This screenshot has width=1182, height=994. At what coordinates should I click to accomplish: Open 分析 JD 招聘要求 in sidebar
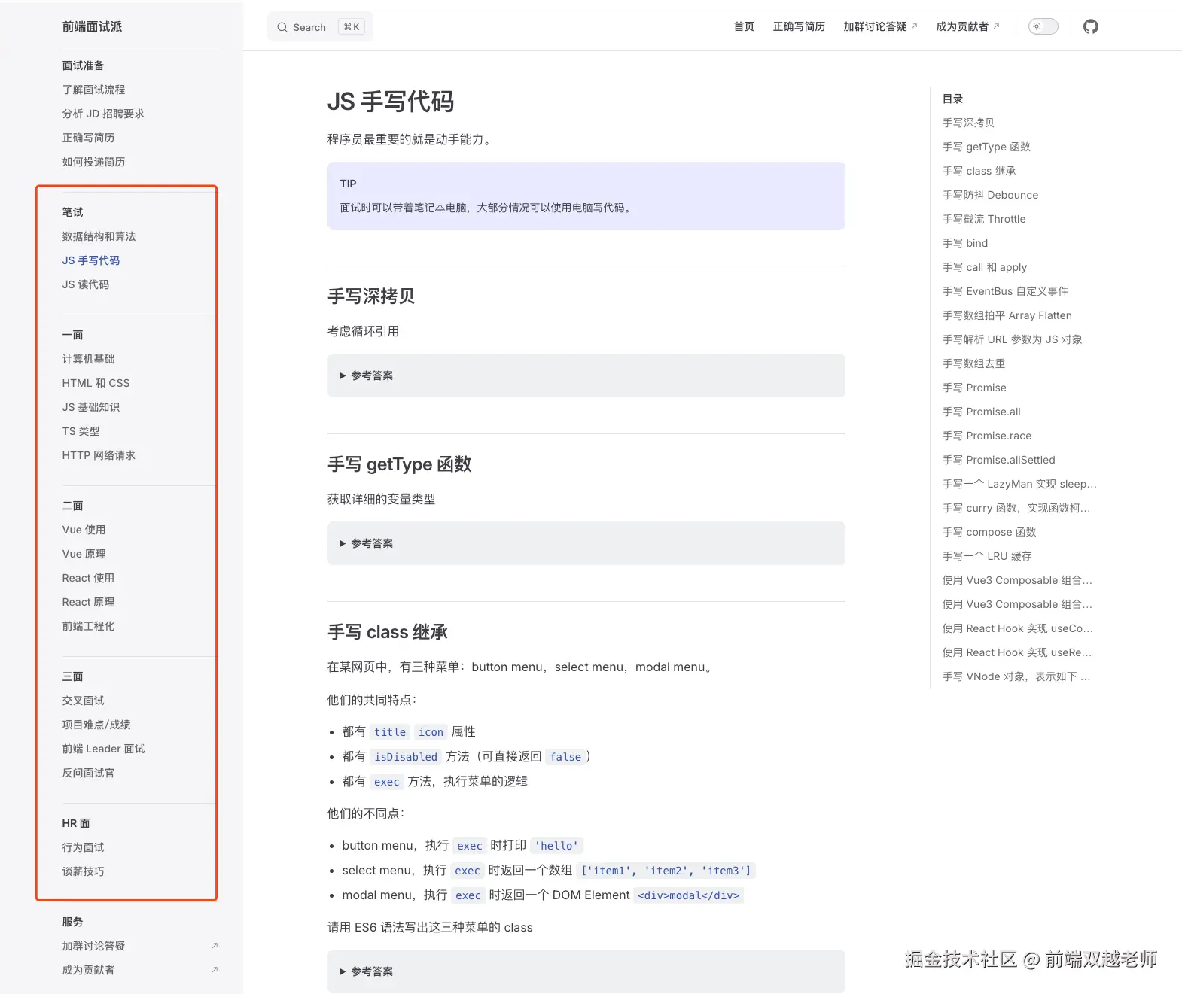tap(103, 114)
